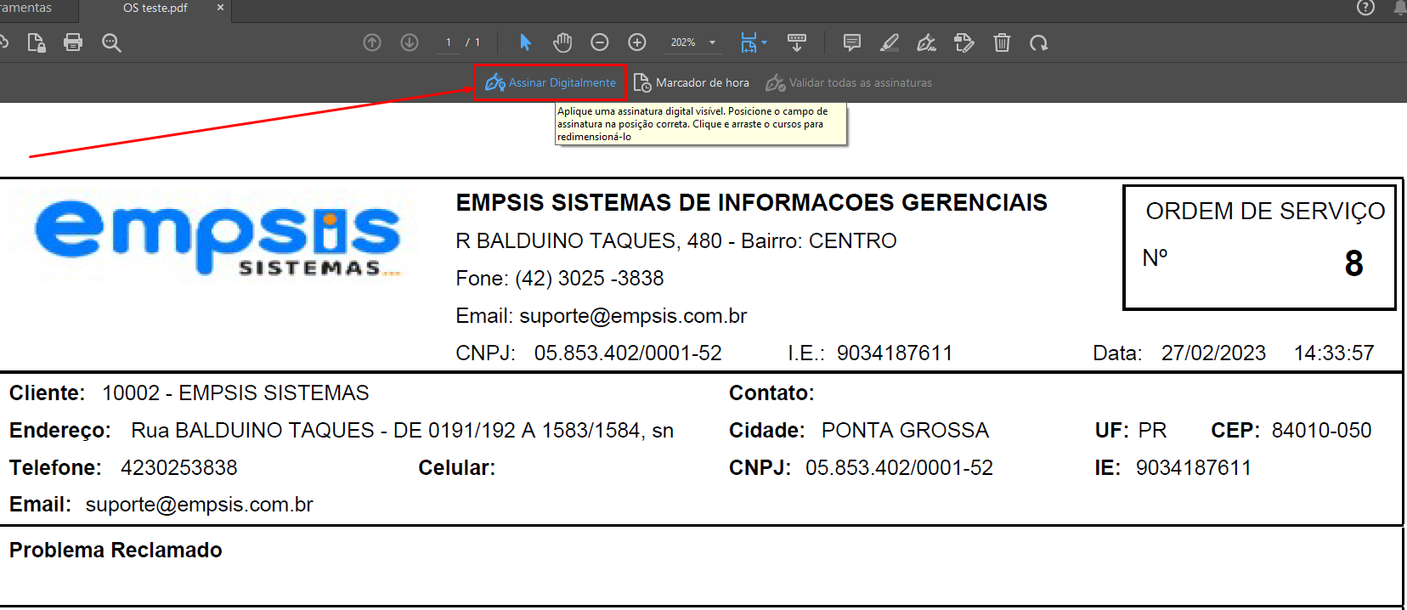Click the sign document pen icon

tap(927, 42)
